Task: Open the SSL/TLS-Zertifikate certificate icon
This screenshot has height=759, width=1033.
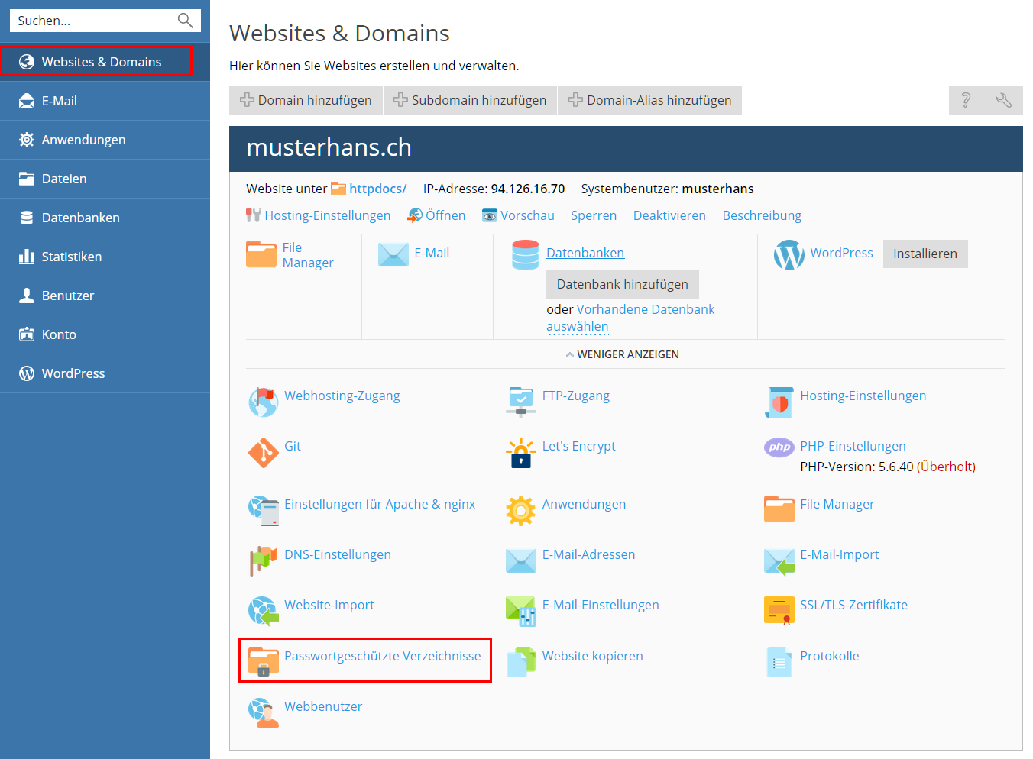Action: (x=779, y=610)
